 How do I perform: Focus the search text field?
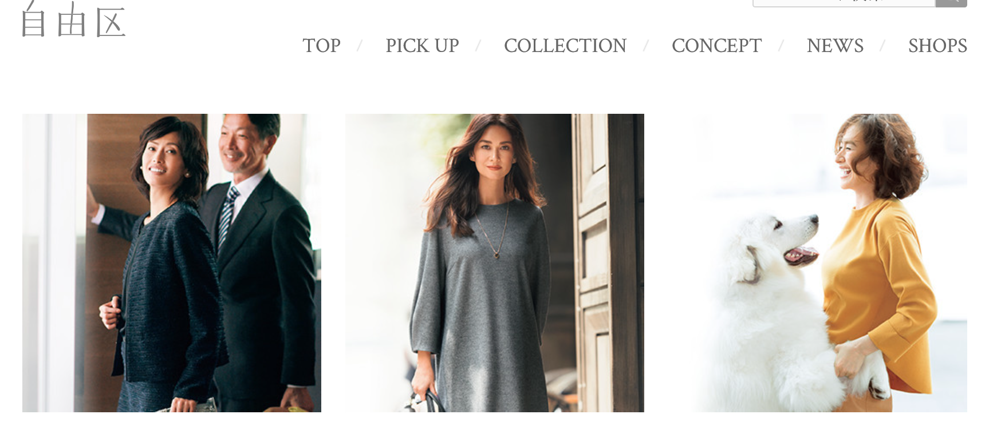(x=844, y=3)
